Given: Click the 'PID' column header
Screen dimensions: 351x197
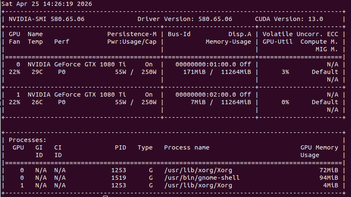Looking at the screenshot, I should point(120,147).
